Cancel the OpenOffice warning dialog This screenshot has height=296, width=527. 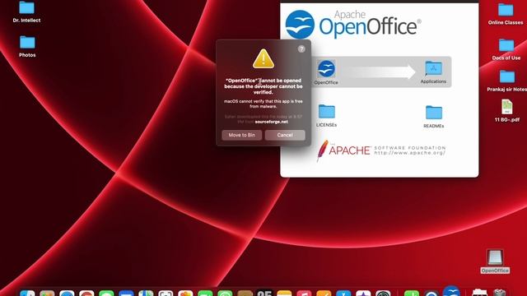[285, 135]
